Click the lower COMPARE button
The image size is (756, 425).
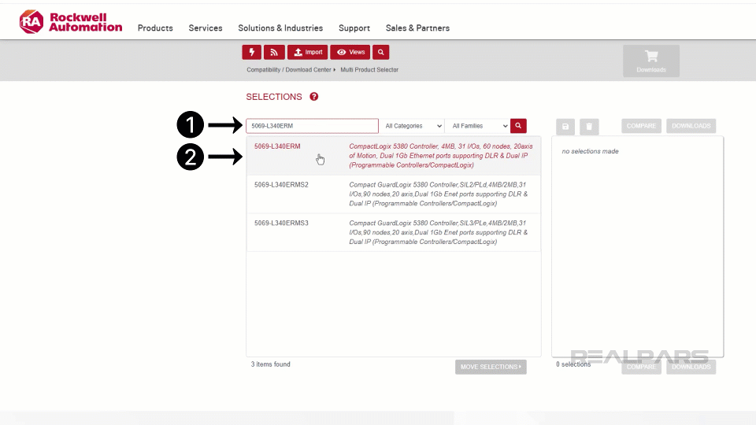(x=641, y=368)
